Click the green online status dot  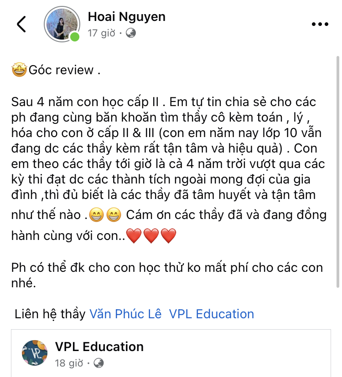click(x=75, y=37)
